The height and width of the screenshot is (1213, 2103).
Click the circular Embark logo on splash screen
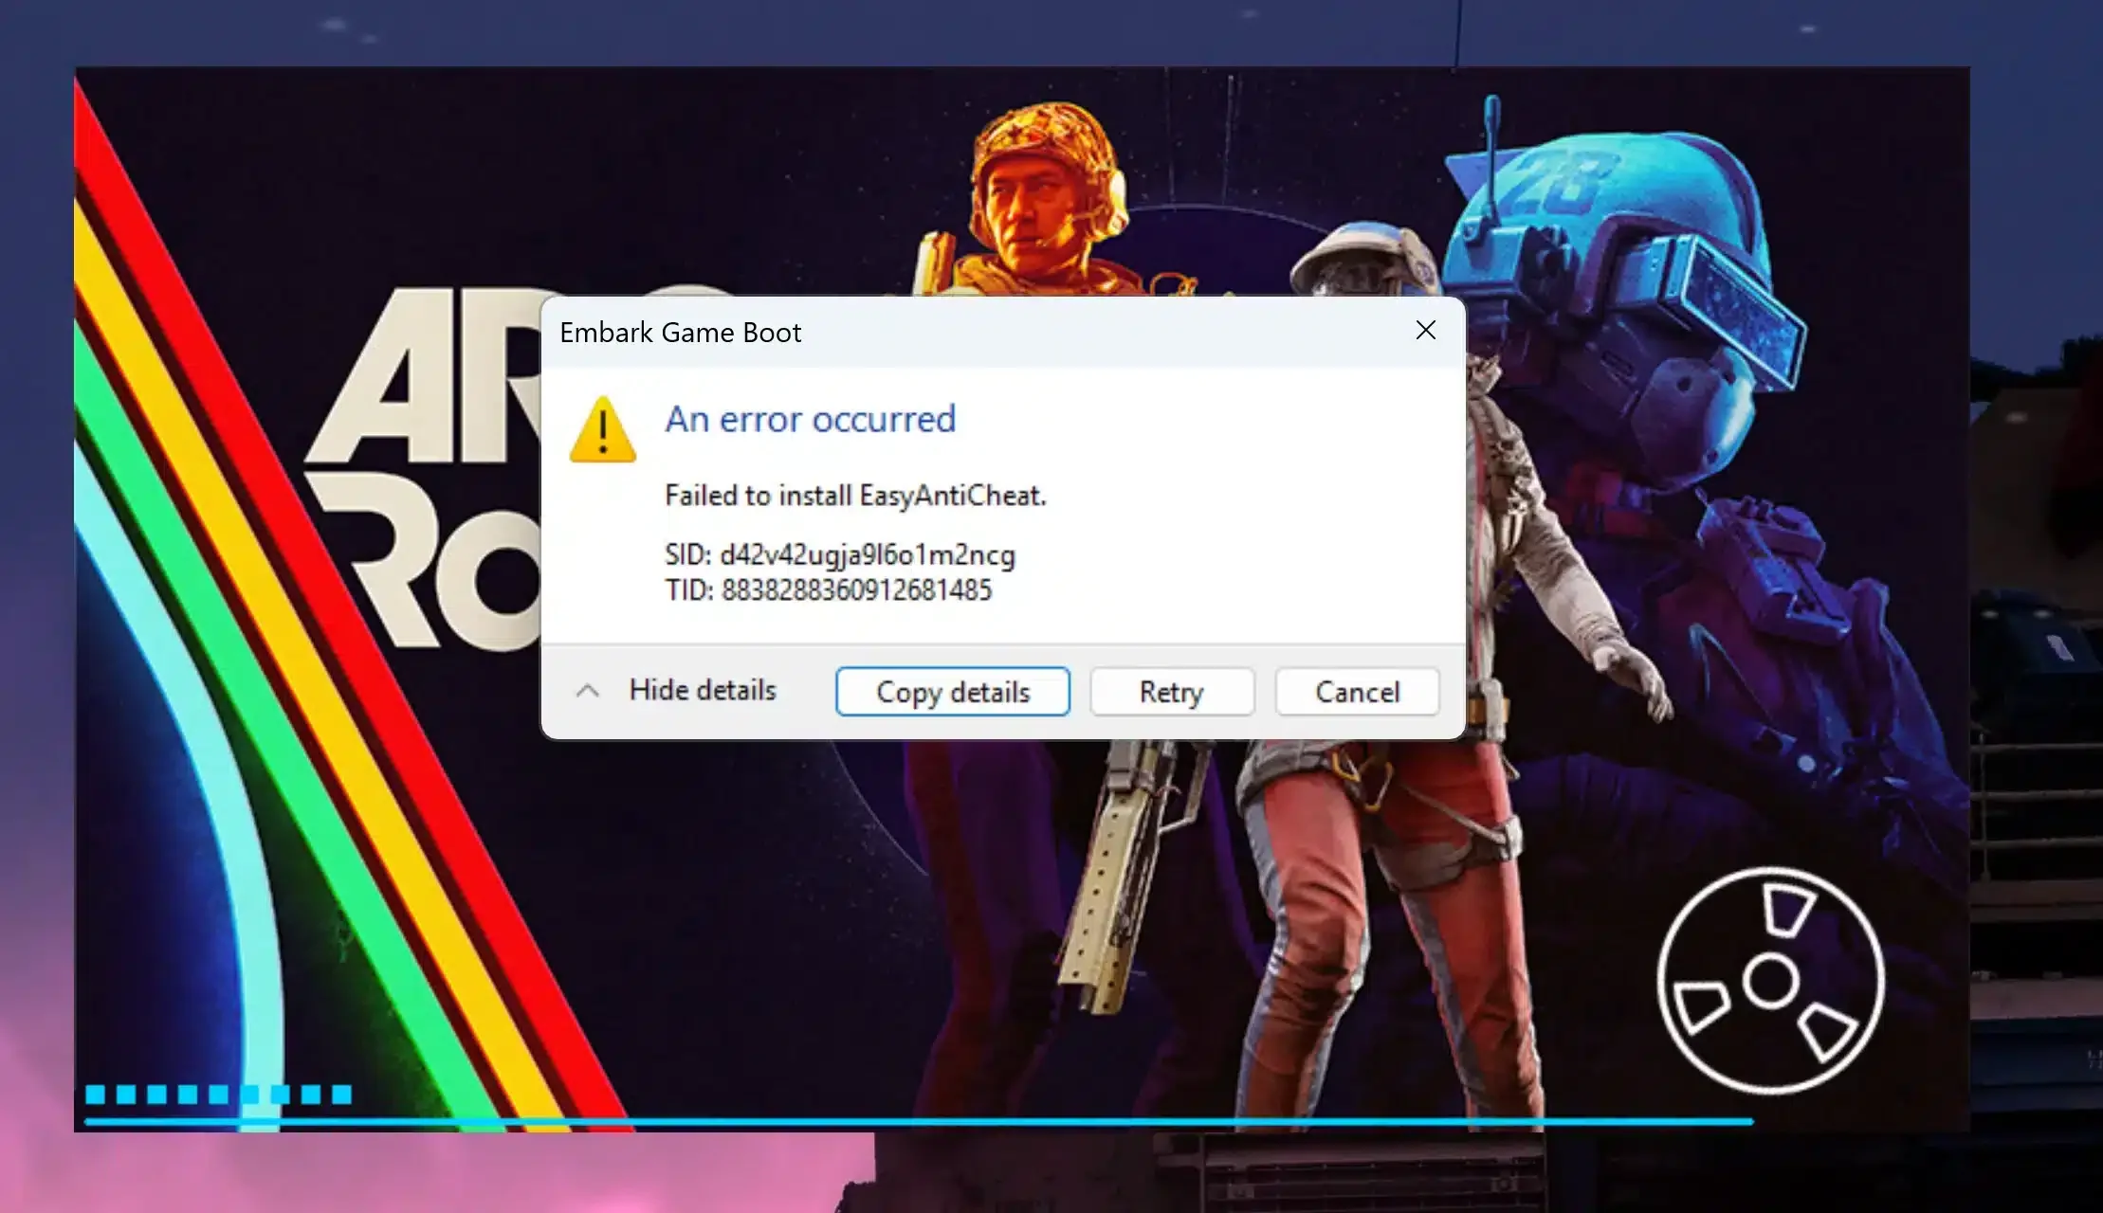(1770, 980)
